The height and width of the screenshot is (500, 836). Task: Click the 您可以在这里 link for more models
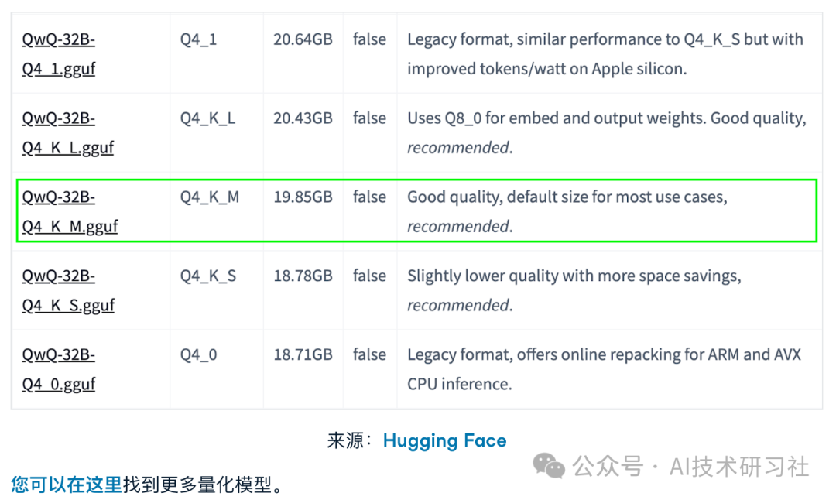(67, 485)
